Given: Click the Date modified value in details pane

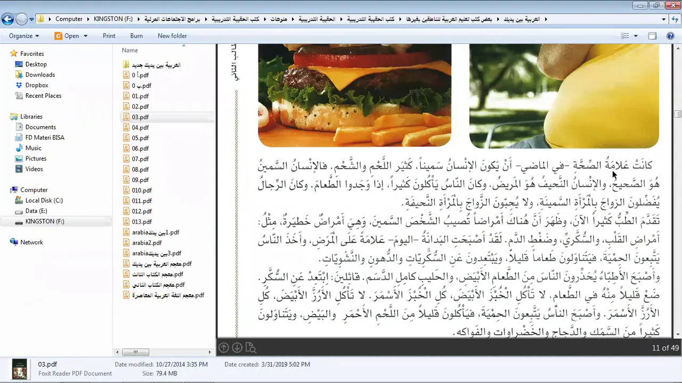Looking at the screenshot, I should (182, 364).
